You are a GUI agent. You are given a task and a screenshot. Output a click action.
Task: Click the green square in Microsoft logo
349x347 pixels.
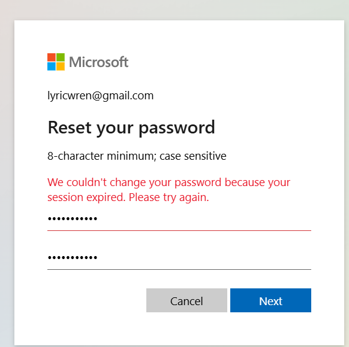[x=61, y=57]
